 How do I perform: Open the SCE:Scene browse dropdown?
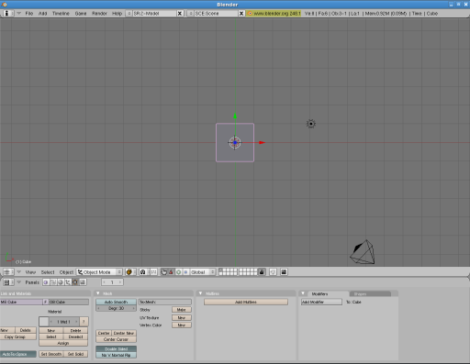click(190, 14)
